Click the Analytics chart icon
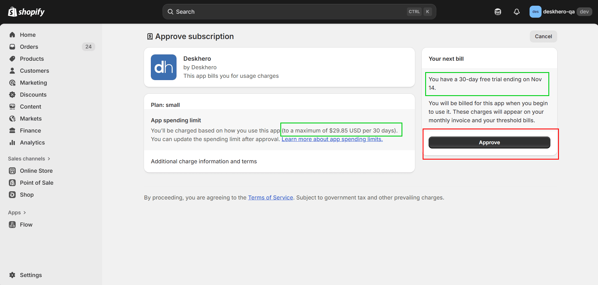 (12, 142)
